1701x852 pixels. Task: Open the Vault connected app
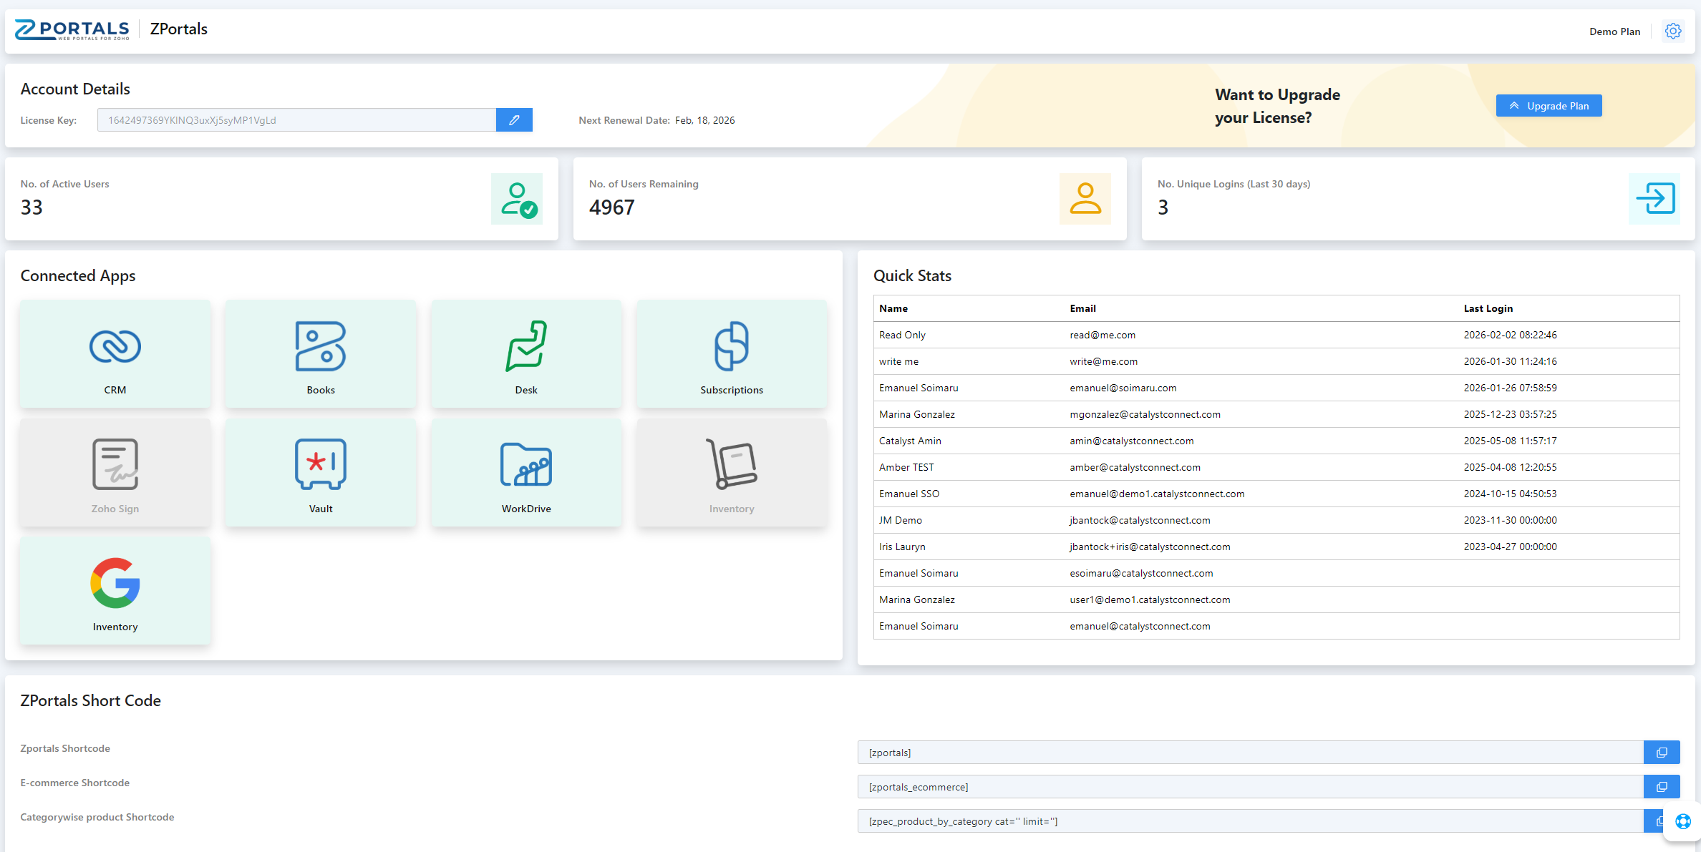[320, 472]
